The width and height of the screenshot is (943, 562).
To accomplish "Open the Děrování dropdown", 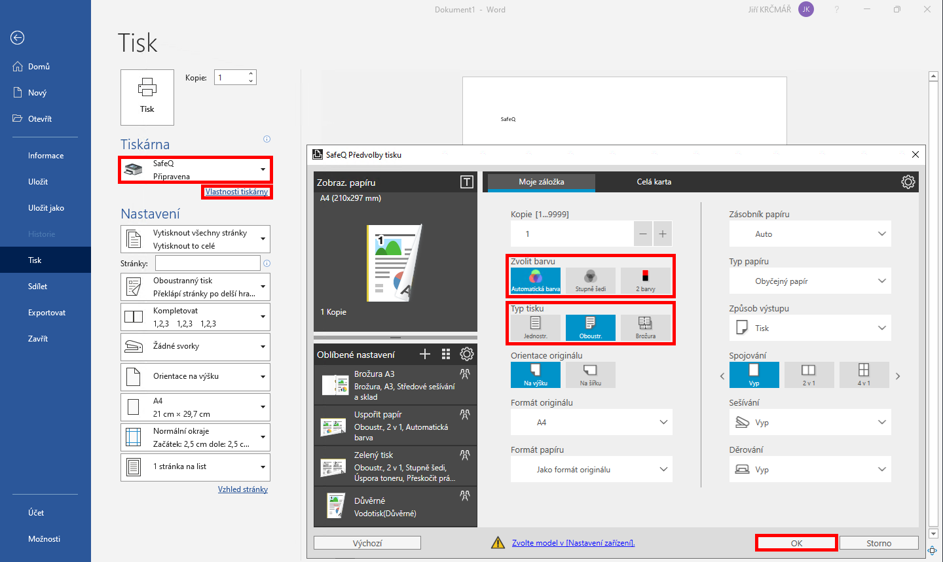I will [x=810, y=469].
